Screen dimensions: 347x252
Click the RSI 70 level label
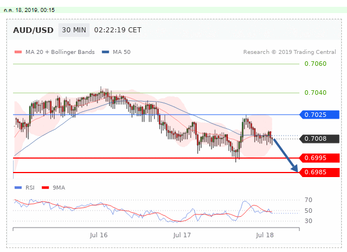coord(308,200)
